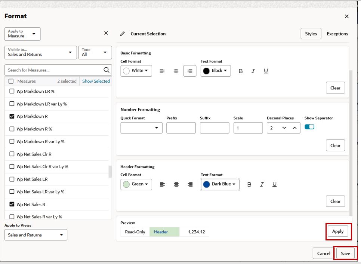Click the measure search magnifier icon
The height and width of the screenshot is (264, 361).
(x=107, y=70)
